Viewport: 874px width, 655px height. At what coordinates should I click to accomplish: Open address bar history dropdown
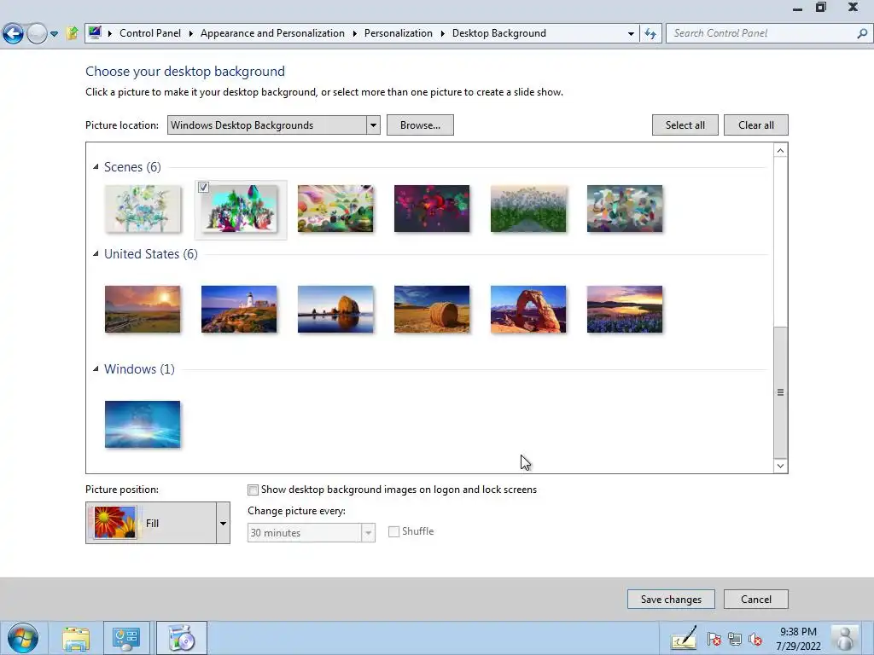pos(631,33)
